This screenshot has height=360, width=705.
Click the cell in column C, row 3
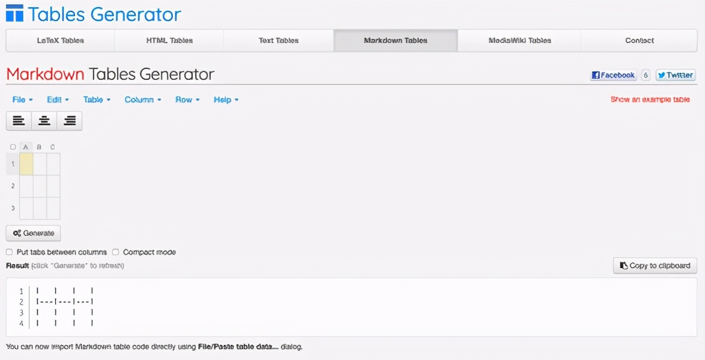53,208
